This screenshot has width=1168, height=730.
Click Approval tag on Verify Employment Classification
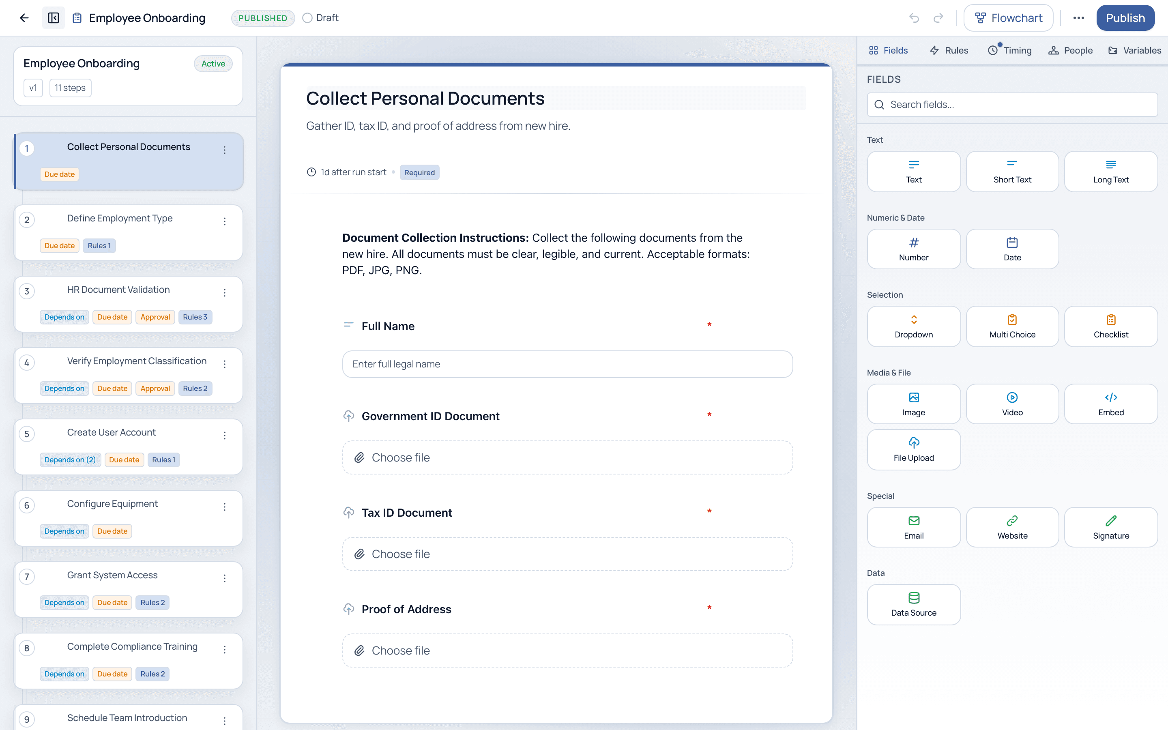tap(155, 389)
